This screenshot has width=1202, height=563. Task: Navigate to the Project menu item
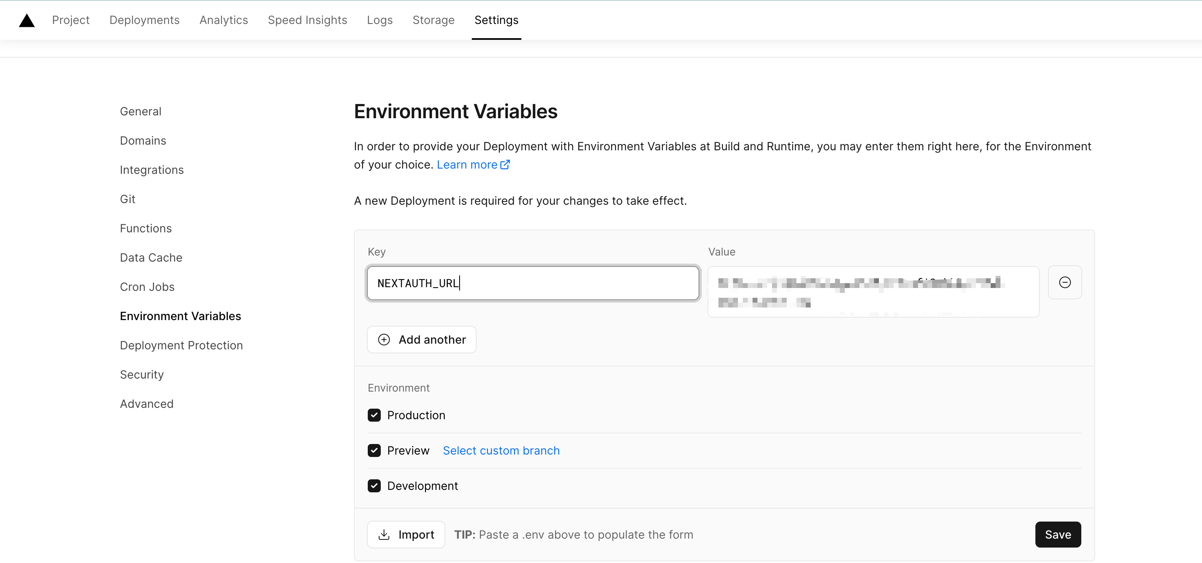(x=71, y=20)
